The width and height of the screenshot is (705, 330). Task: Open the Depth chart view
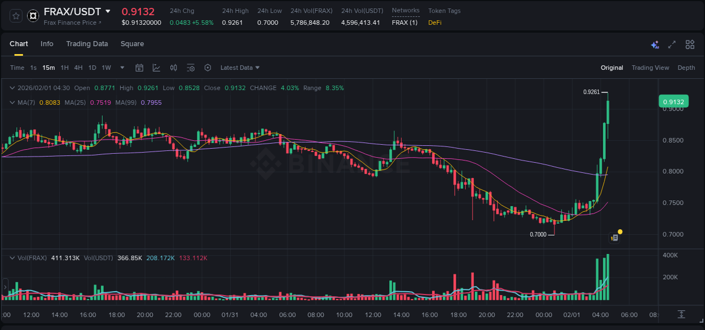coord(686,68)
